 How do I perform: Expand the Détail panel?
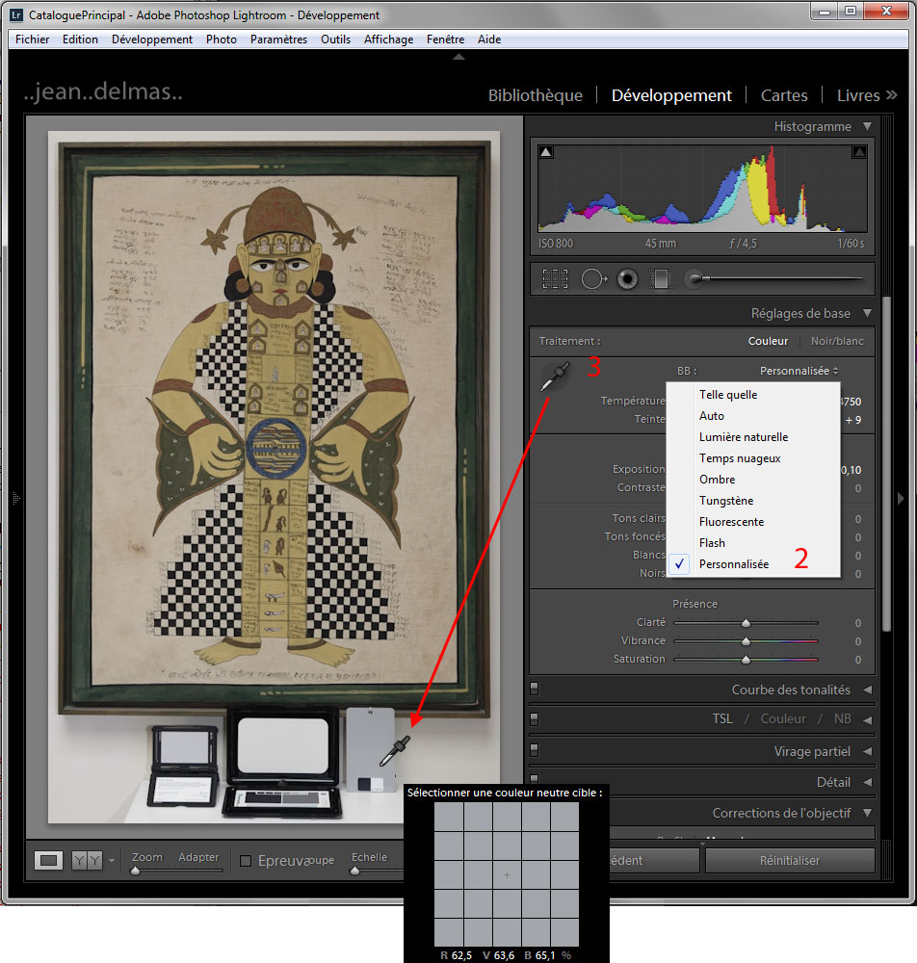868,782
